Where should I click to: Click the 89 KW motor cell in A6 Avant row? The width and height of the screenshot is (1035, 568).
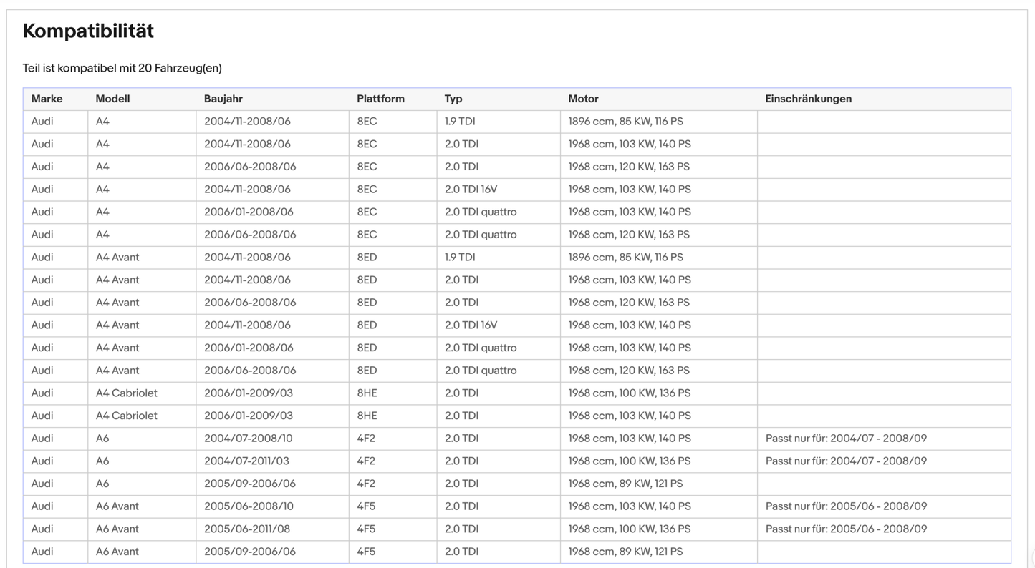625,552
